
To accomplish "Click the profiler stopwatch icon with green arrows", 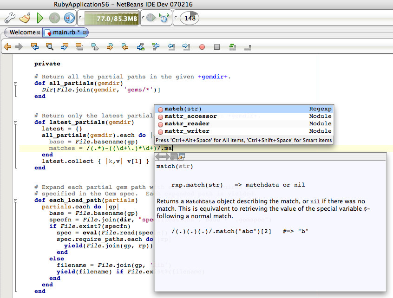I will (164, 18).
